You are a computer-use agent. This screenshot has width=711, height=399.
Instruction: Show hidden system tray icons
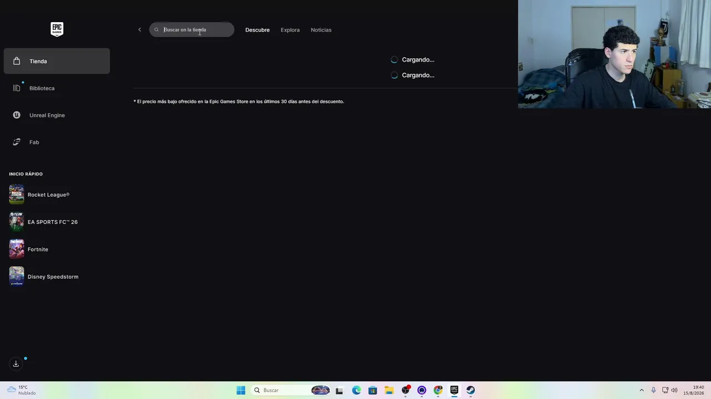pyautogui.click(x=642, y=390)
